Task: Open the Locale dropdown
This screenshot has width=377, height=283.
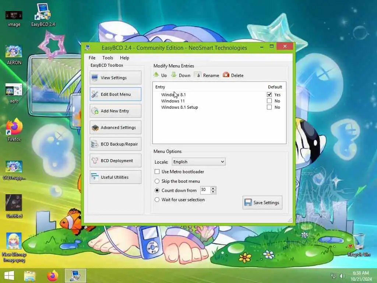Action: coord(198,162)
